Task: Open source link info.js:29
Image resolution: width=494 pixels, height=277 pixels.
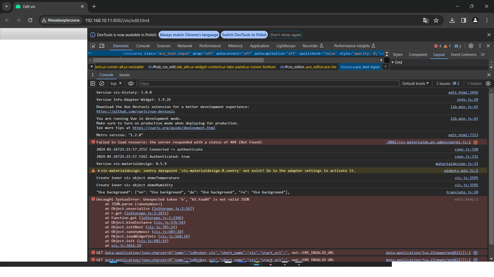Action: pos(467,100)
